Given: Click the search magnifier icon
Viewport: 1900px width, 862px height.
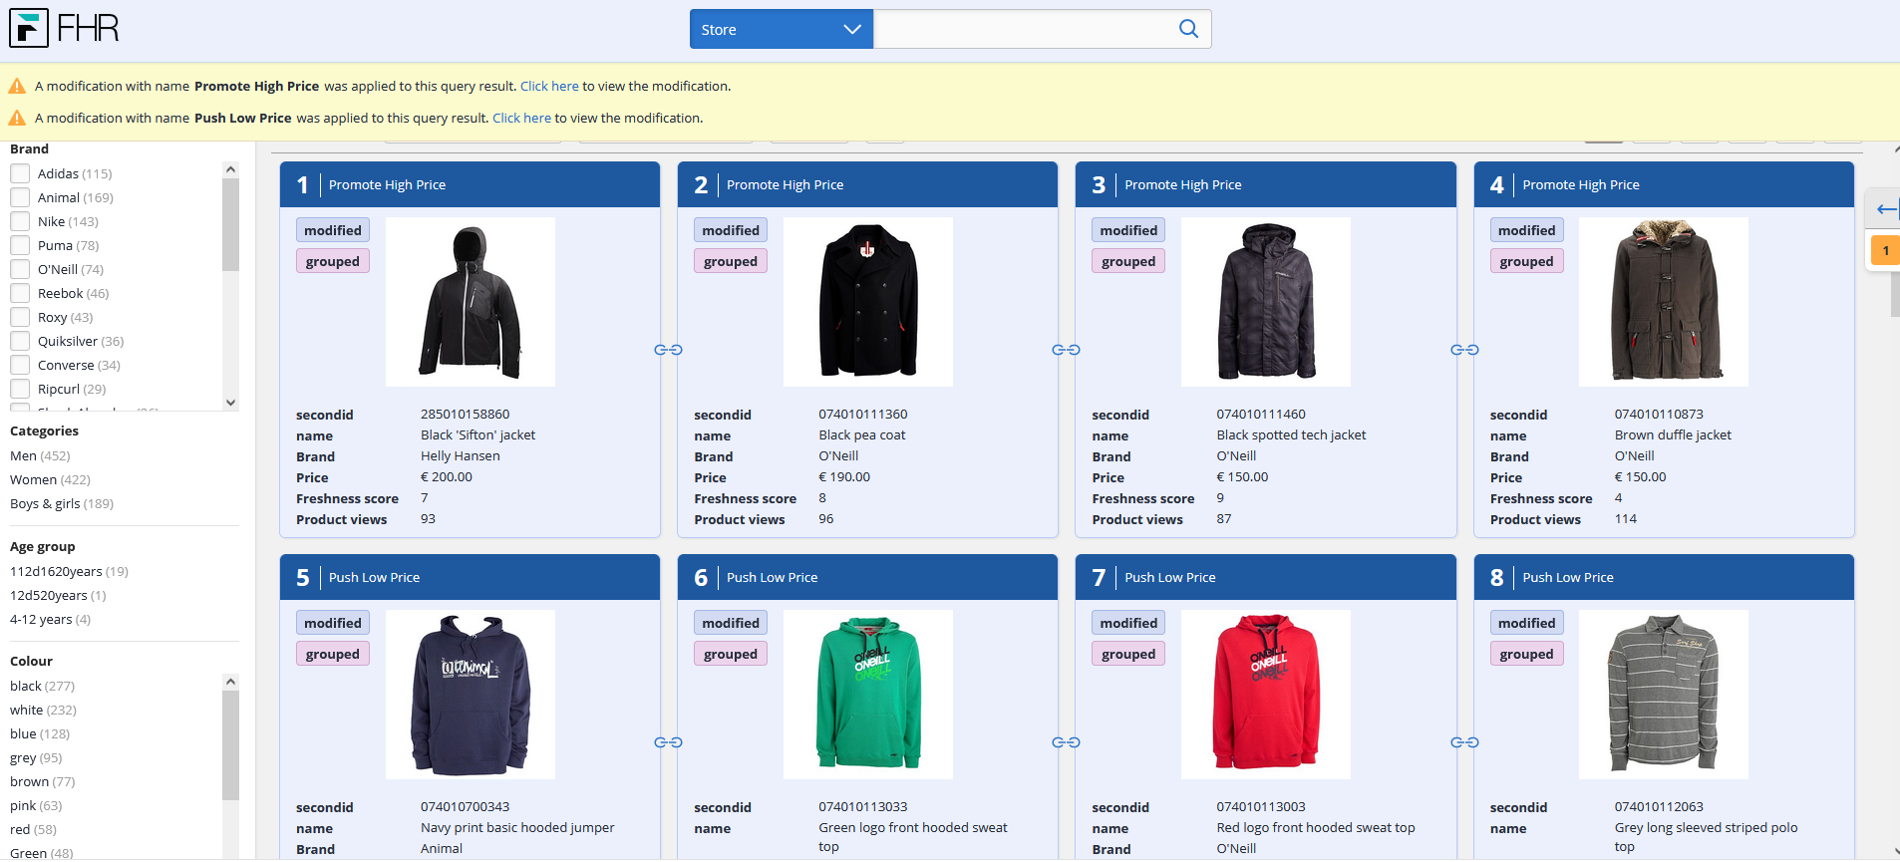Looking at the screenshot, I should click(x=1188, y=29).
